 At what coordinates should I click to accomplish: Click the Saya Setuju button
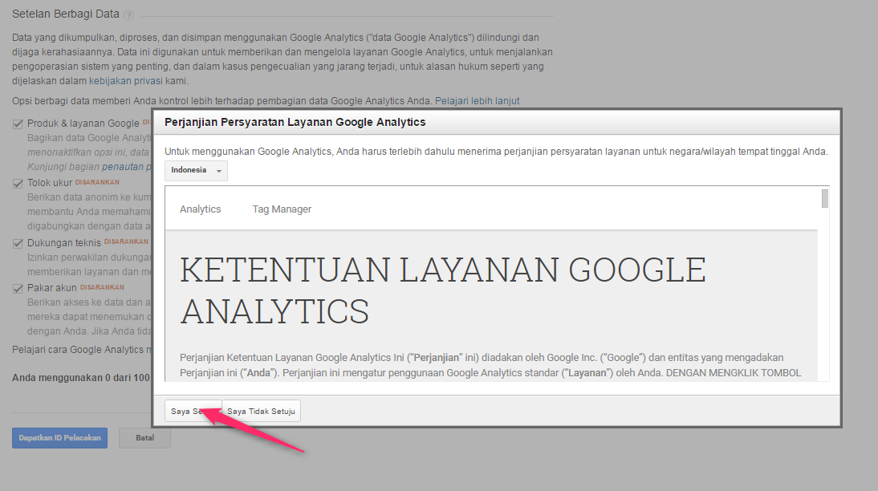point(193,411)
